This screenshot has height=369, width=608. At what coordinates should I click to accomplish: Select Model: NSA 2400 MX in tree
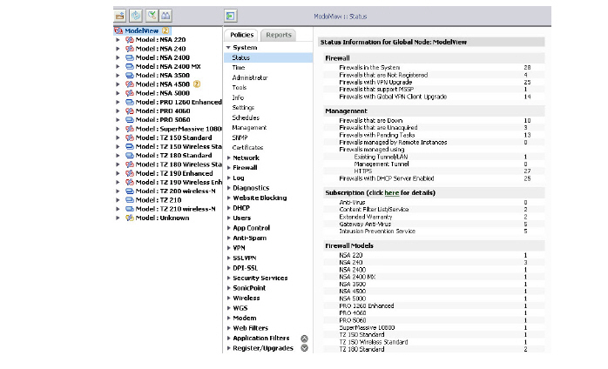coord(168,66)
